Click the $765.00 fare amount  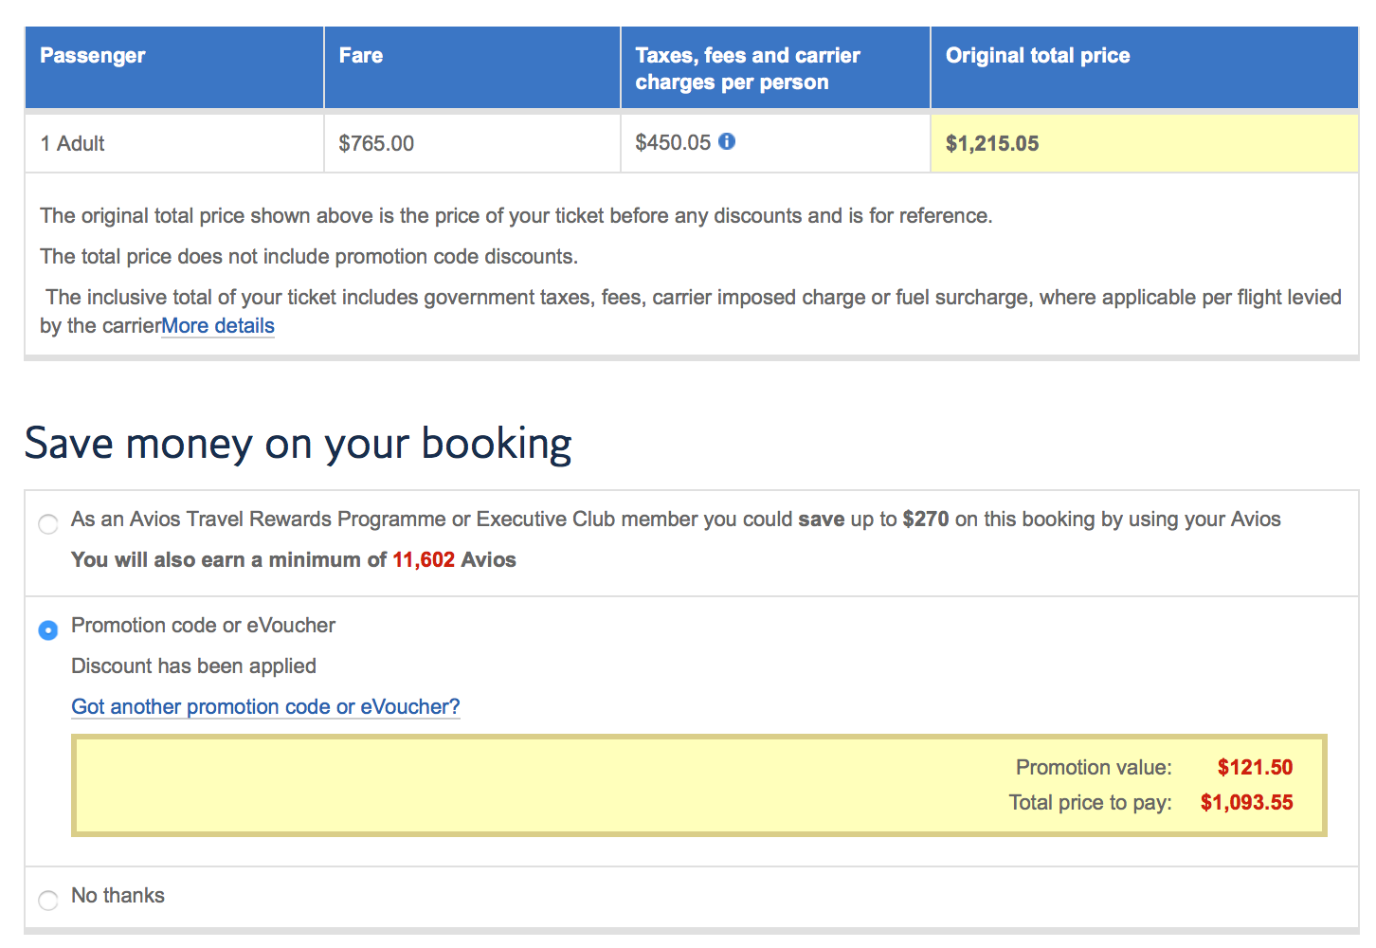pyautogui.click(x=376, y=144)
